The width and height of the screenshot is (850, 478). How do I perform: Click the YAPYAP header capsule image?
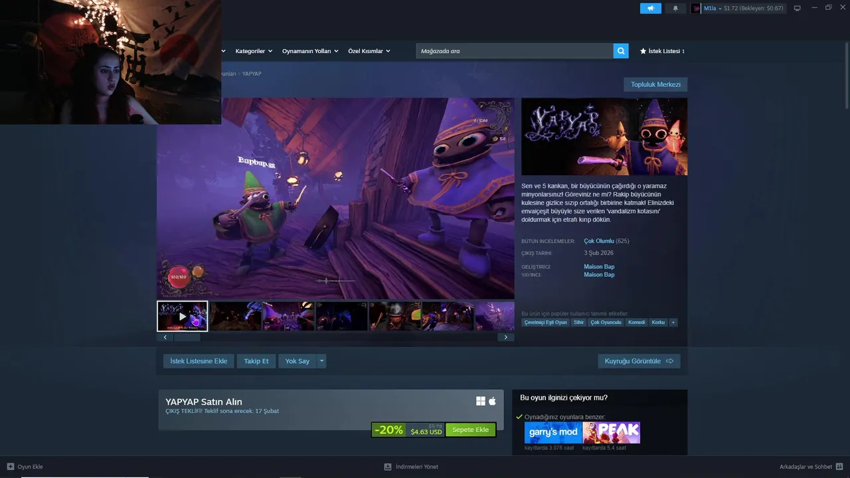[604, 137]
